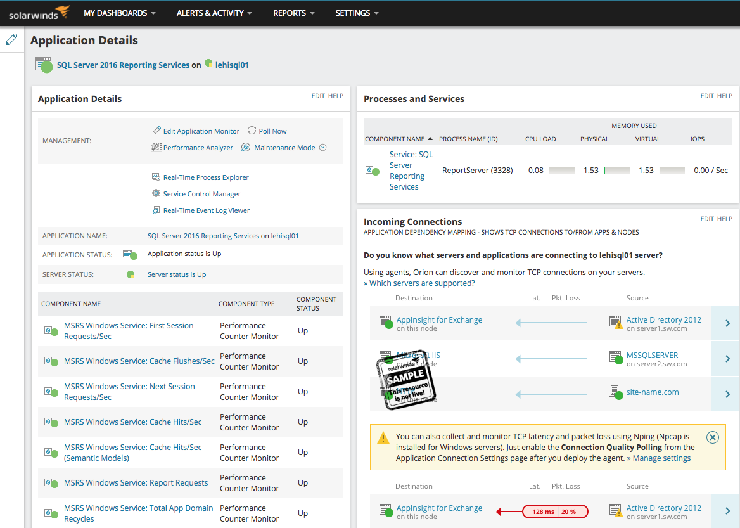The image size is (740, 528).
Task: Click the Poll Now refresh icon
Action: tap(252, 131)
